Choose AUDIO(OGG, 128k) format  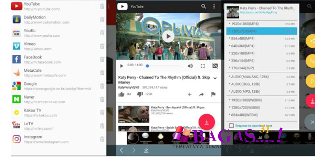[x=261, y=84]
